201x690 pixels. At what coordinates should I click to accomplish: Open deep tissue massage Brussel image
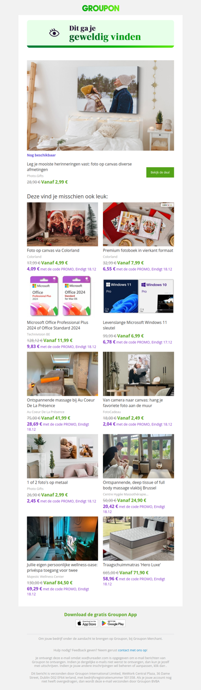(x=138, y=456)
